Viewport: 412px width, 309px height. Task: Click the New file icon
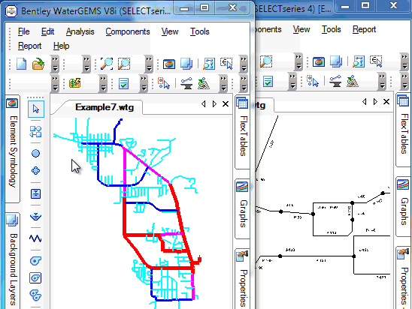point(21,64)
